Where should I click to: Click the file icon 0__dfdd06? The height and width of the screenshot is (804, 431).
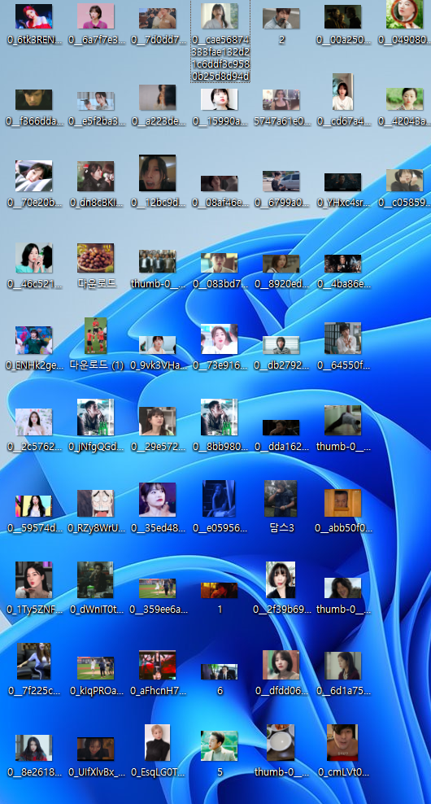(281, 665)
